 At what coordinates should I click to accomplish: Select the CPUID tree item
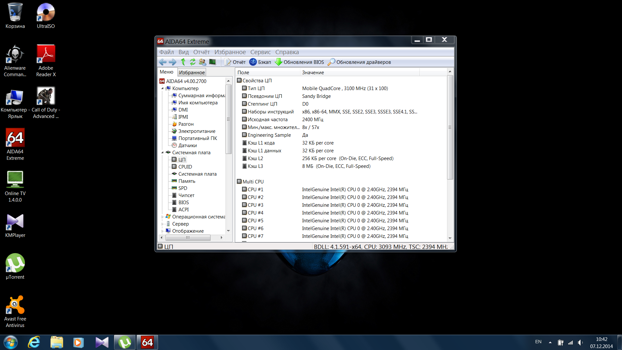click(x=182, y=167)
